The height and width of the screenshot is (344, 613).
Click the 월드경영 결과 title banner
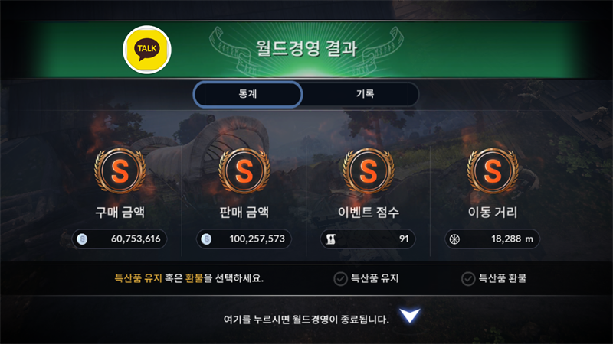[x=306, y=49]
